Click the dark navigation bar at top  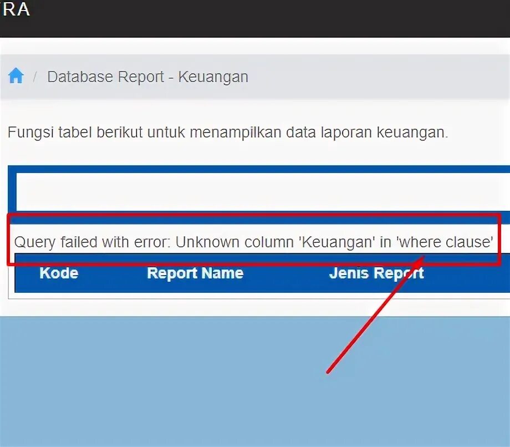255,19
